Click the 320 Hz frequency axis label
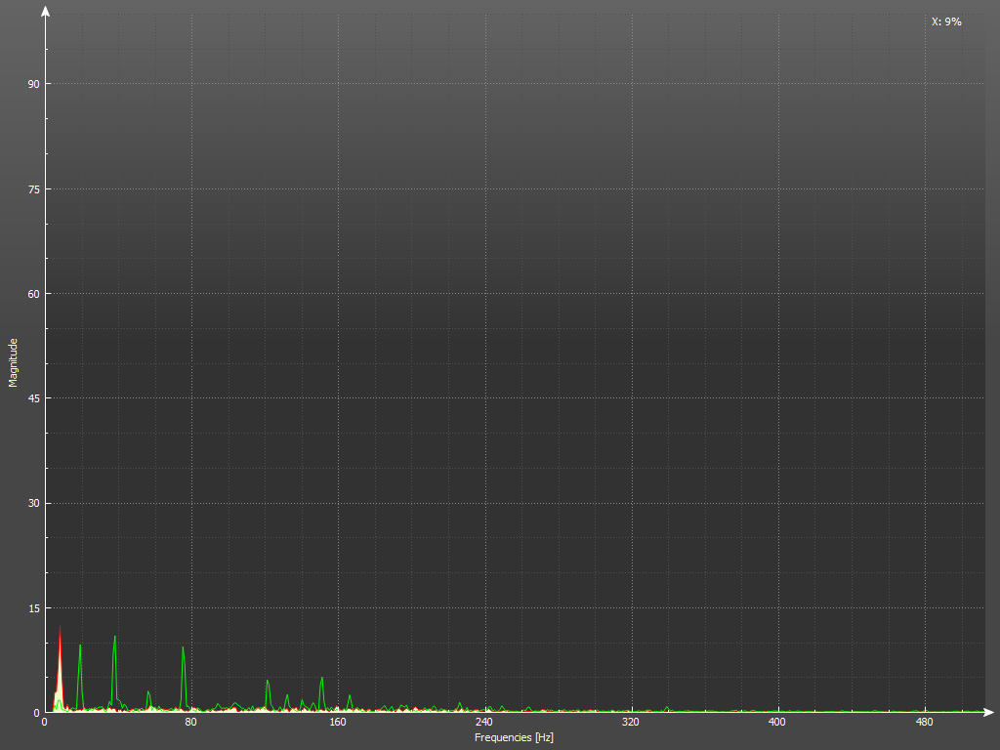Viewport: 1000px width, 750px height. pyautogui.click(x=631, y=722)
